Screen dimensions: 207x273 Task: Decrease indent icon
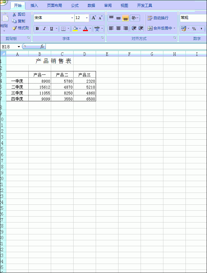tap(134, 28)
